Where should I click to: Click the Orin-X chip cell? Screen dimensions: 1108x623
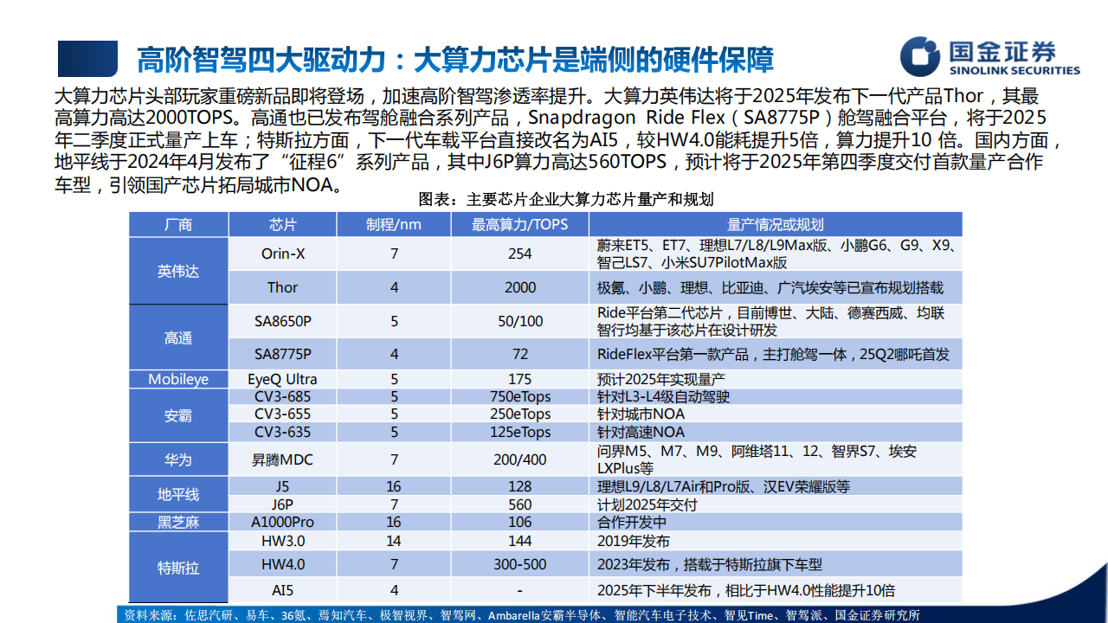point(282,254)
